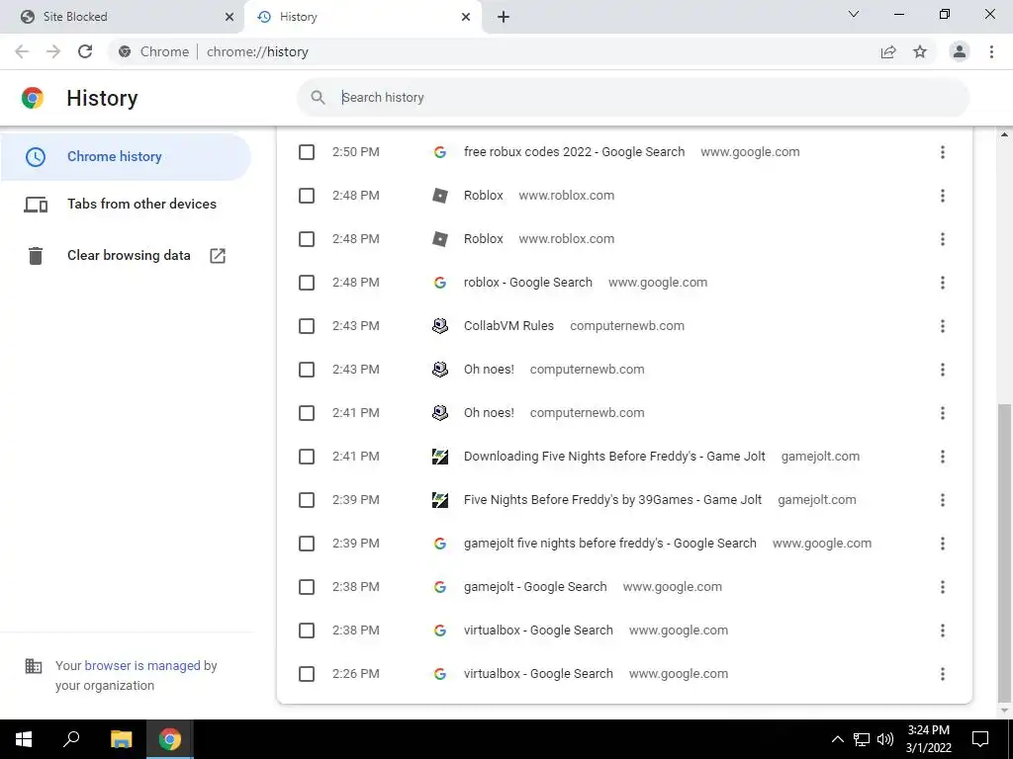The height and width of the screenshot is (759, 1013).
Task: Open the Windows Start menu
Action: point(24,739)
